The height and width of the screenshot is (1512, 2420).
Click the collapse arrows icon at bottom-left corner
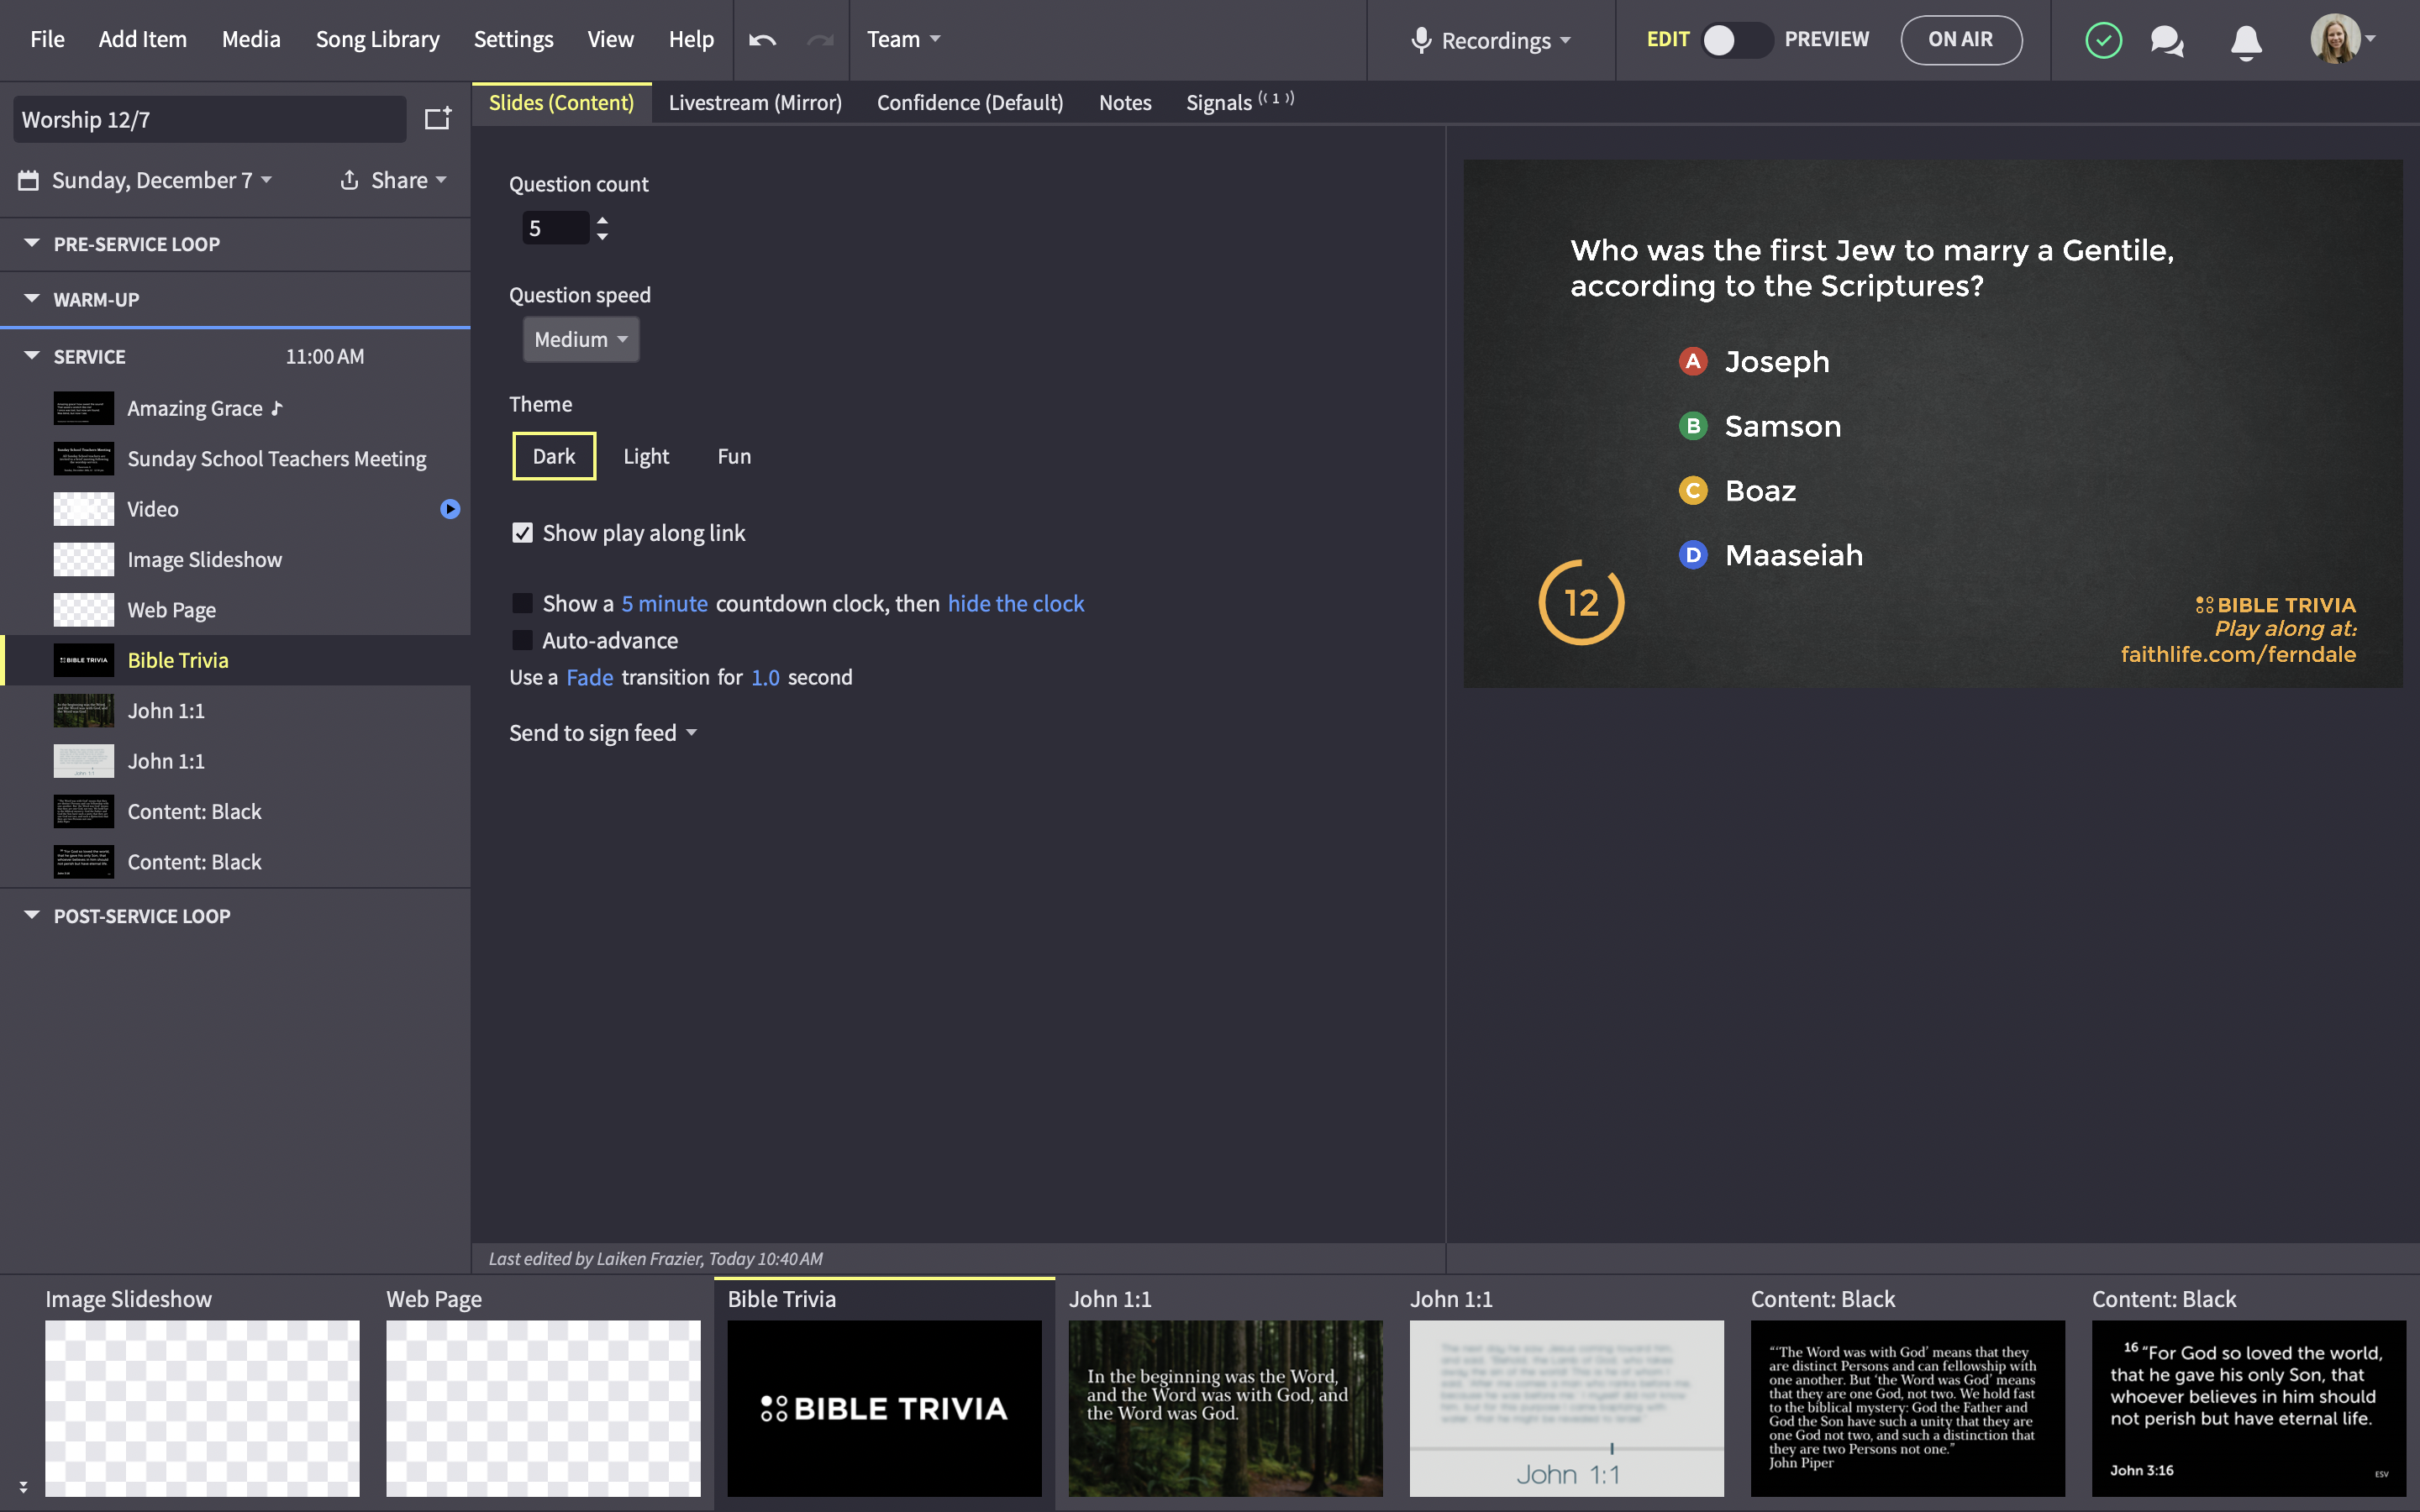(23, 1487)
